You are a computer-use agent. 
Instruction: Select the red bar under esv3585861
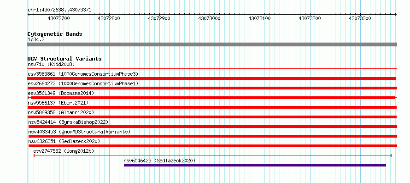[x=212, y=78]
